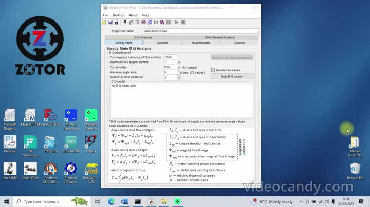The width and height of the screenshot is (370, 207).
Task: Open project with the yellow folder icon
Action: (x=104, y=23)
